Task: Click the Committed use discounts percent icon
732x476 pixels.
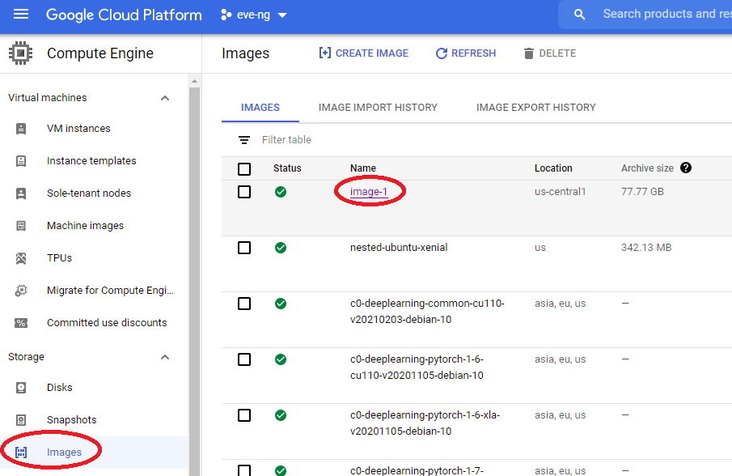Action: click(x=21, y=323)
